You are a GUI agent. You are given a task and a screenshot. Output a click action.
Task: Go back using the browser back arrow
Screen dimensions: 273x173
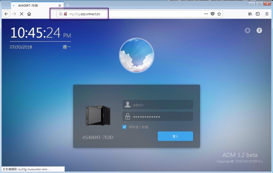pos(6,14)
